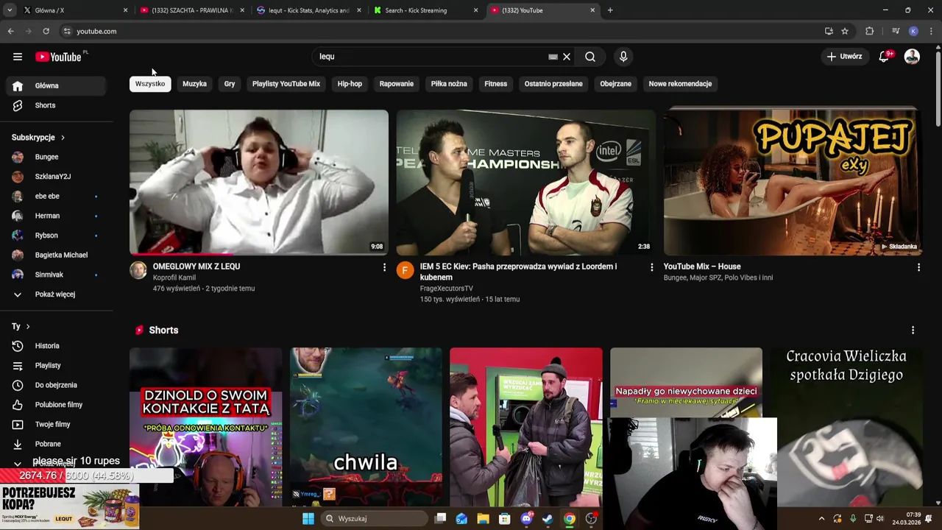Open the YouTube hamburger guide menu
This screenshot has height=530, width=942.
[18, 57]
